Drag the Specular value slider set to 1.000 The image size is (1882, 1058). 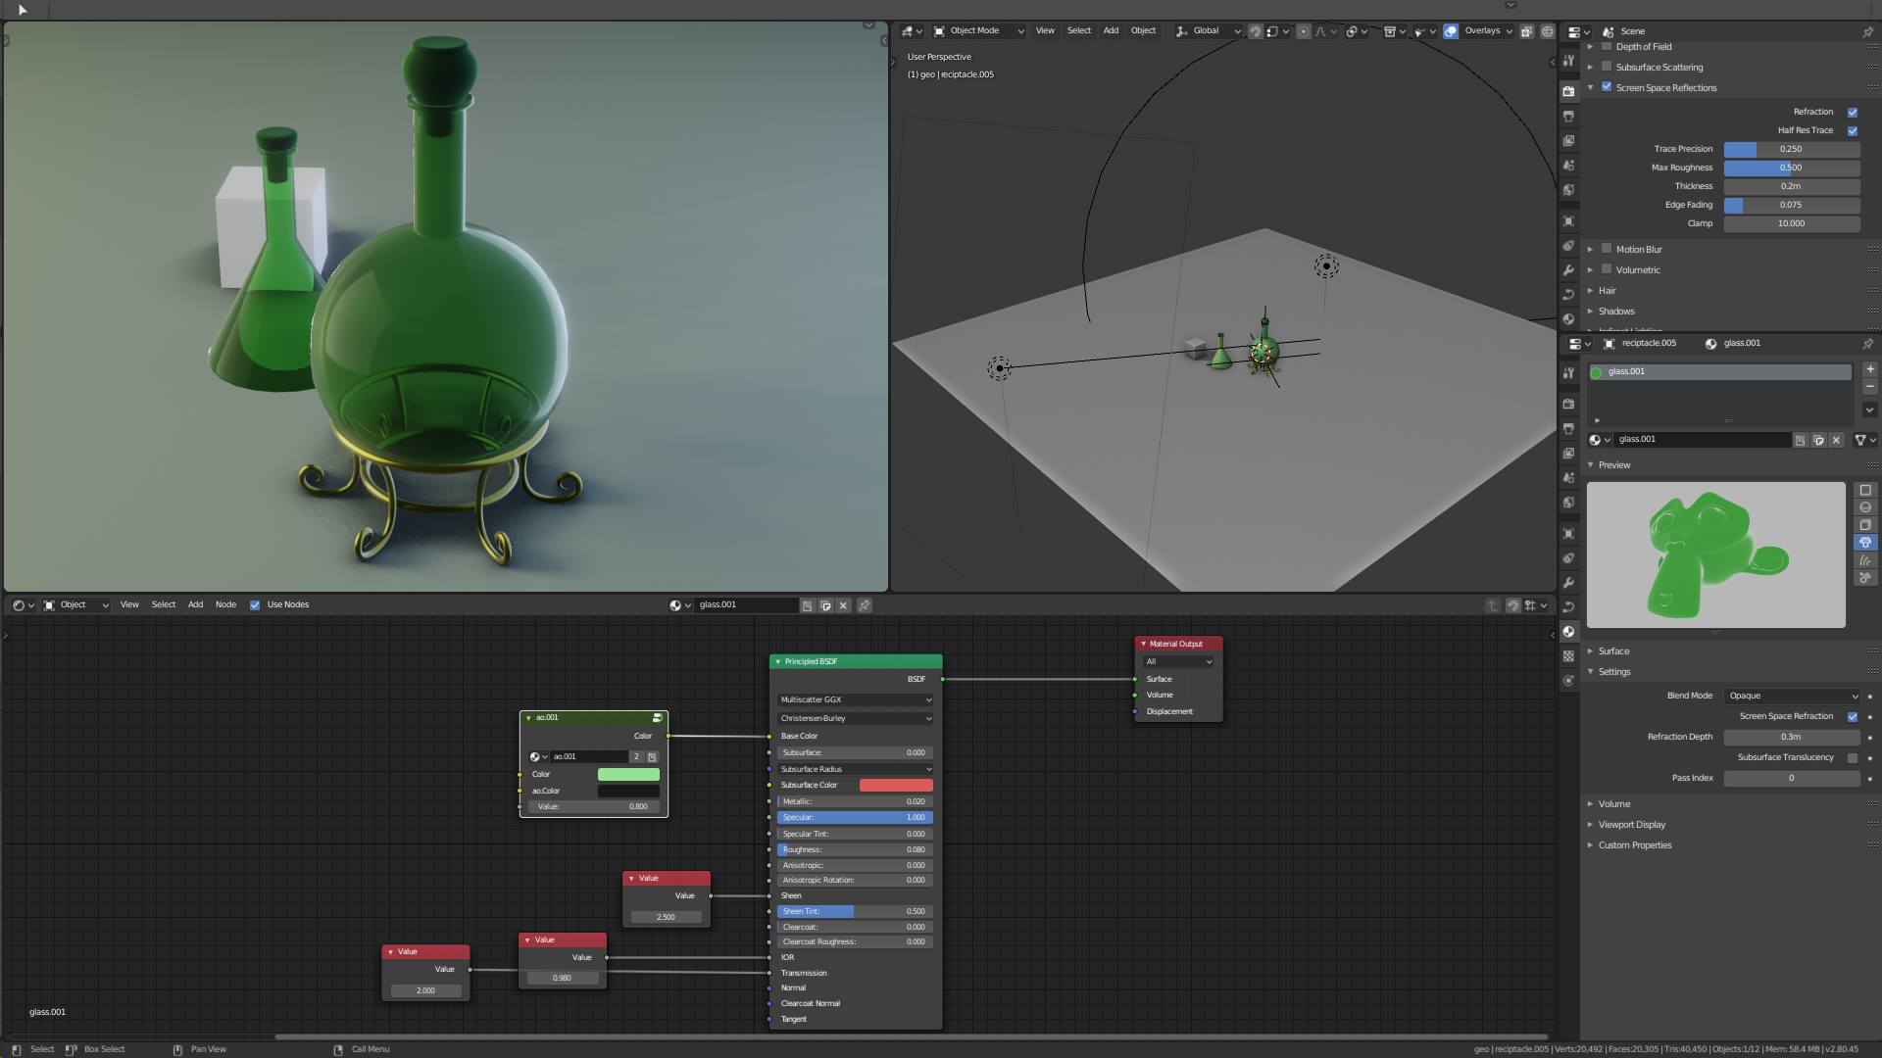tap(855, 816)
